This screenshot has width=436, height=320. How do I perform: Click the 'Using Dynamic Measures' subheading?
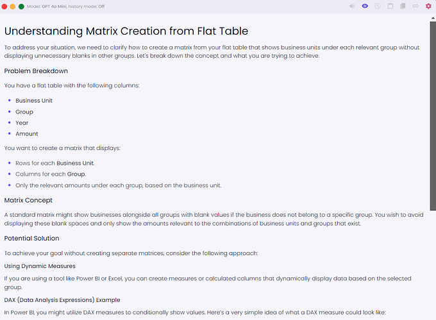pos(40,266)
